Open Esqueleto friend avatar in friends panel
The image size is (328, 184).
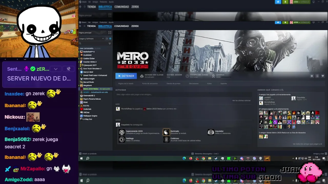coord(293,98)
